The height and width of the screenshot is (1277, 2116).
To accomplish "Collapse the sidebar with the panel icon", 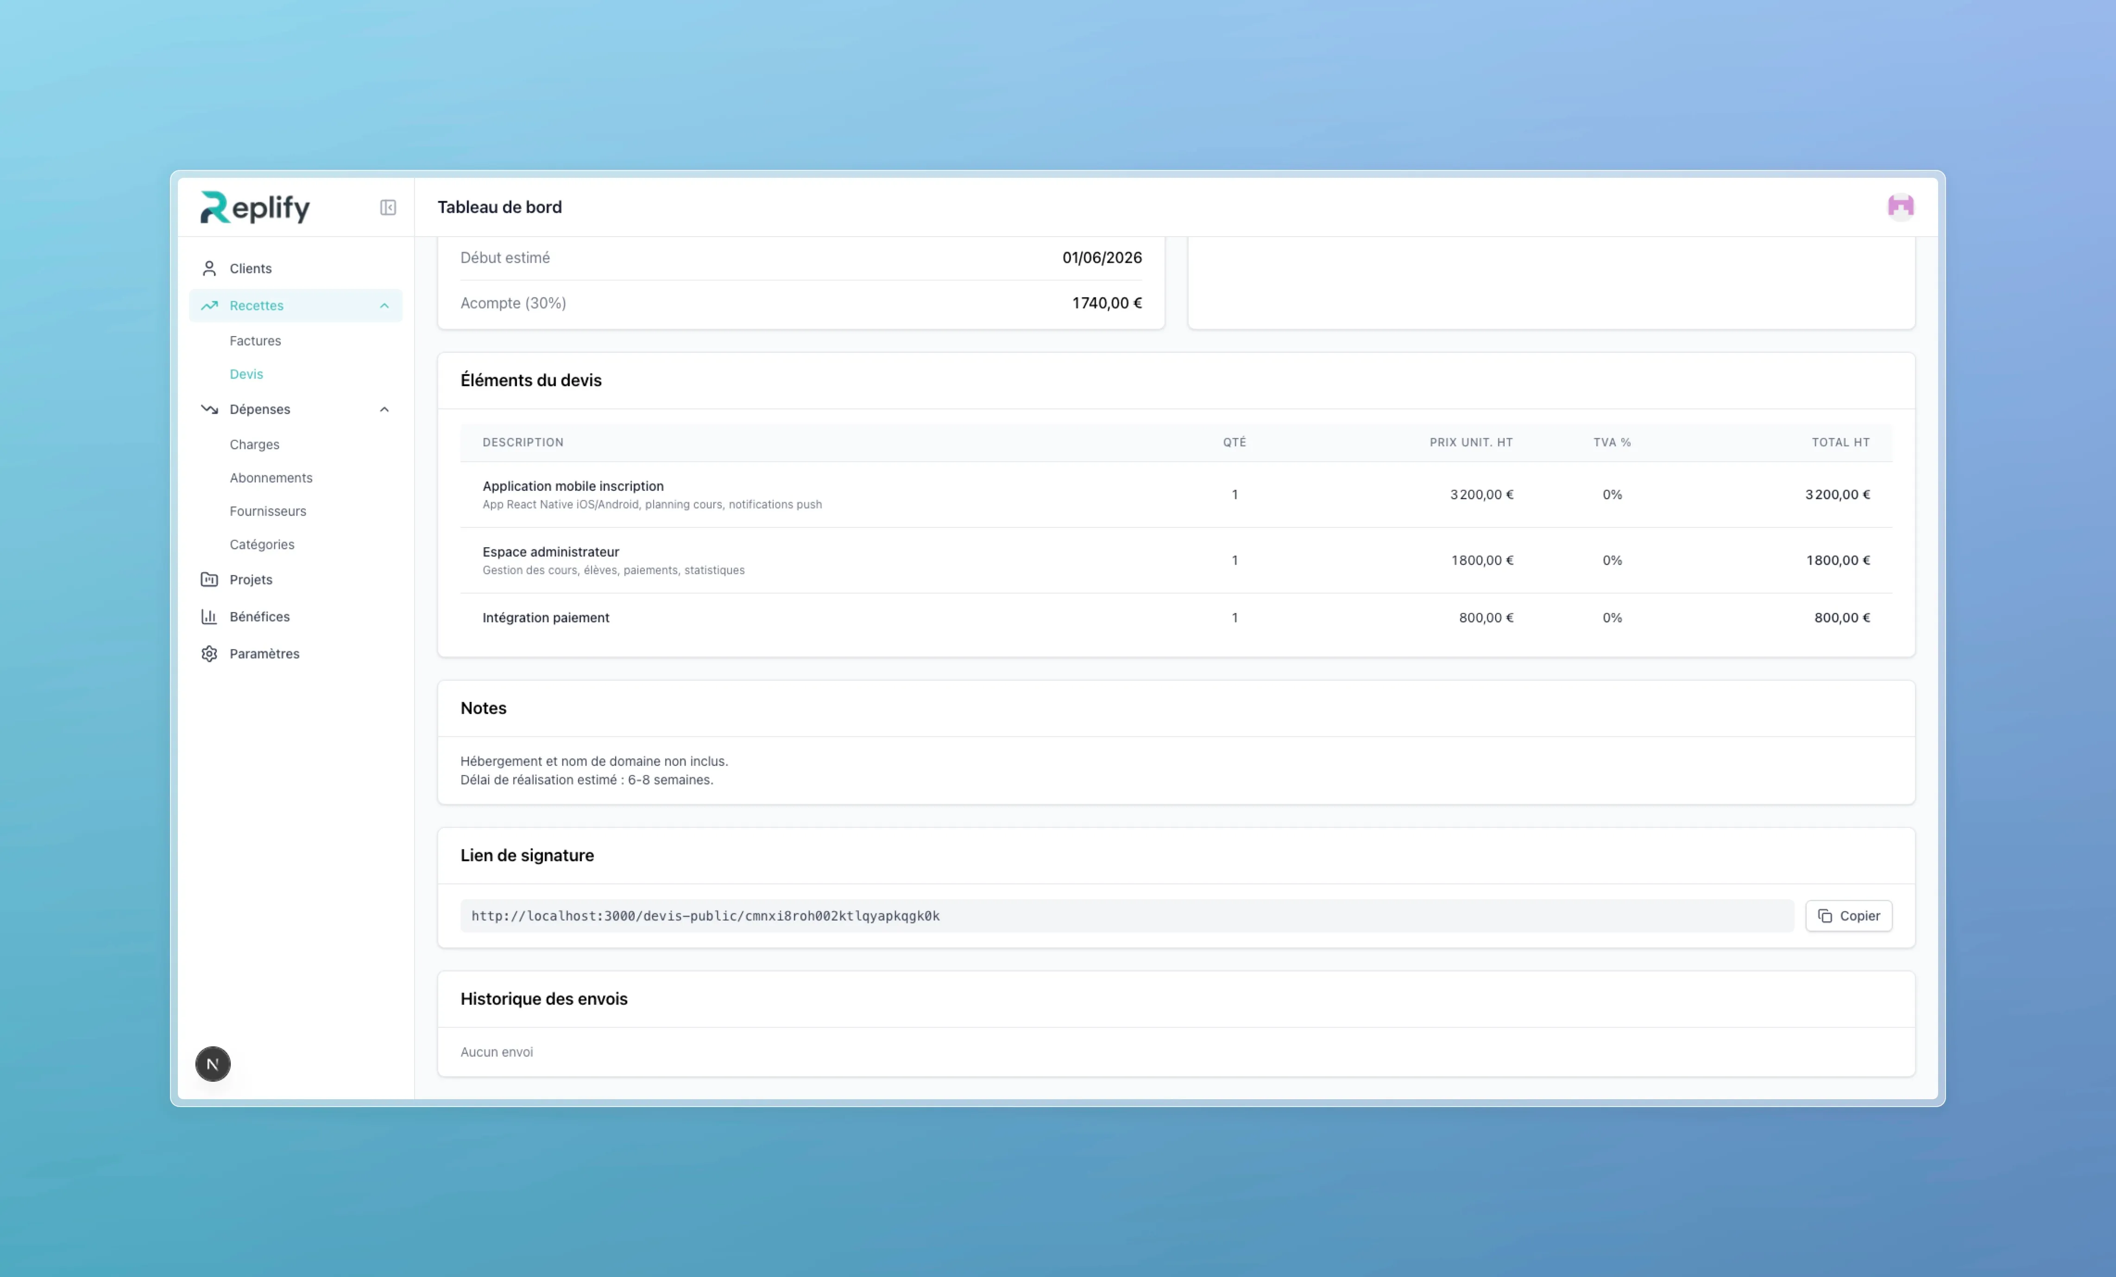I will (x=388, y=207).
